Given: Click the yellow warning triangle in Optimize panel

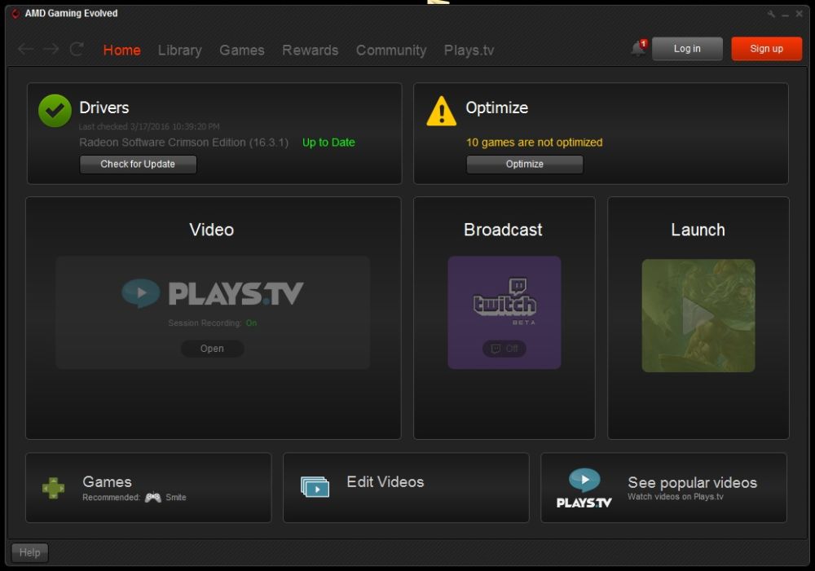Looking at the screenshot, I should [440, 111].
